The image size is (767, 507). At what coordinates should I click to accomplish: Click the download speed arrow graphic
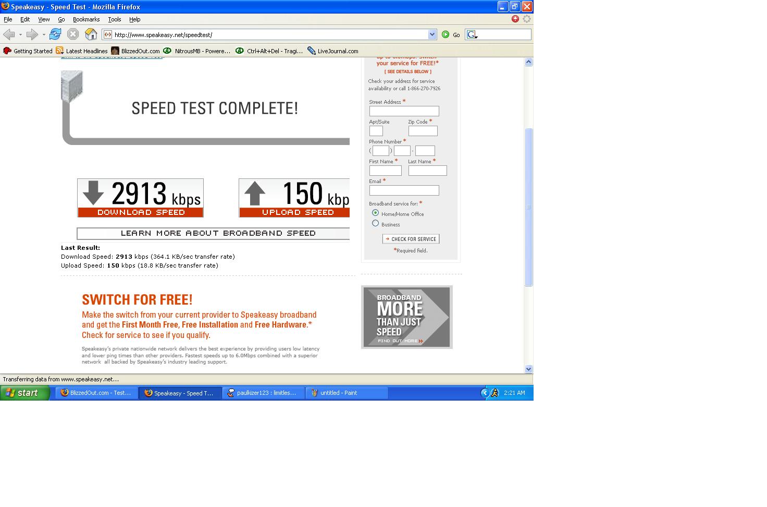pos(93,192)
